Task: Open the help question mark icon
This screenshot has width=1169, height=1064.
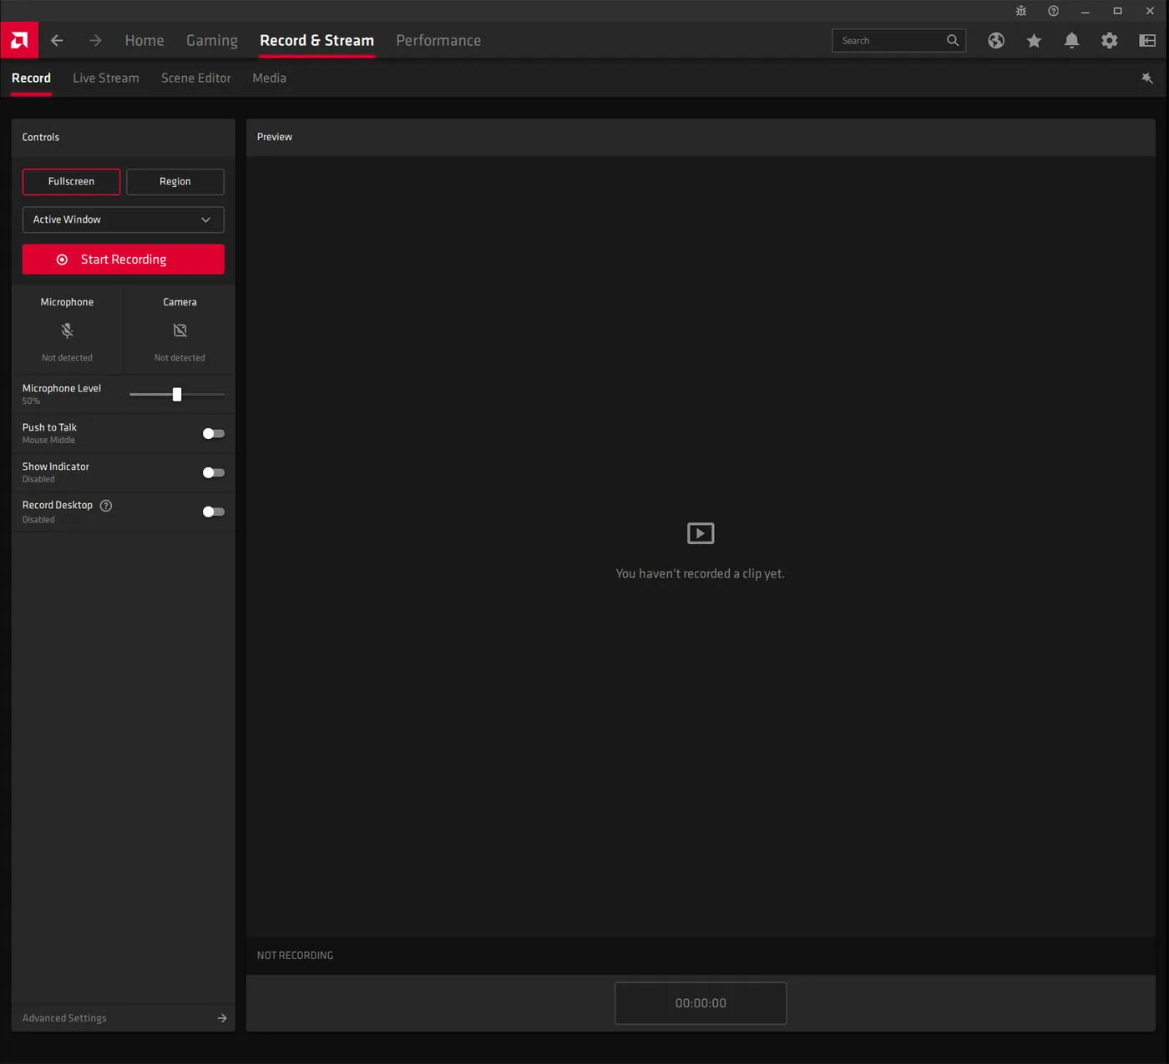Action: [x=1053, y=11]
